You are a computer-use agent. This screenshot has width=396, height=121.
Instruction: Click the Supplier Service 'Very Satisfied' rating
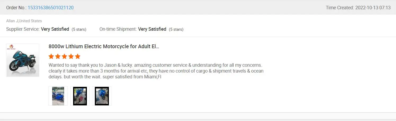(x=55, y=29)
